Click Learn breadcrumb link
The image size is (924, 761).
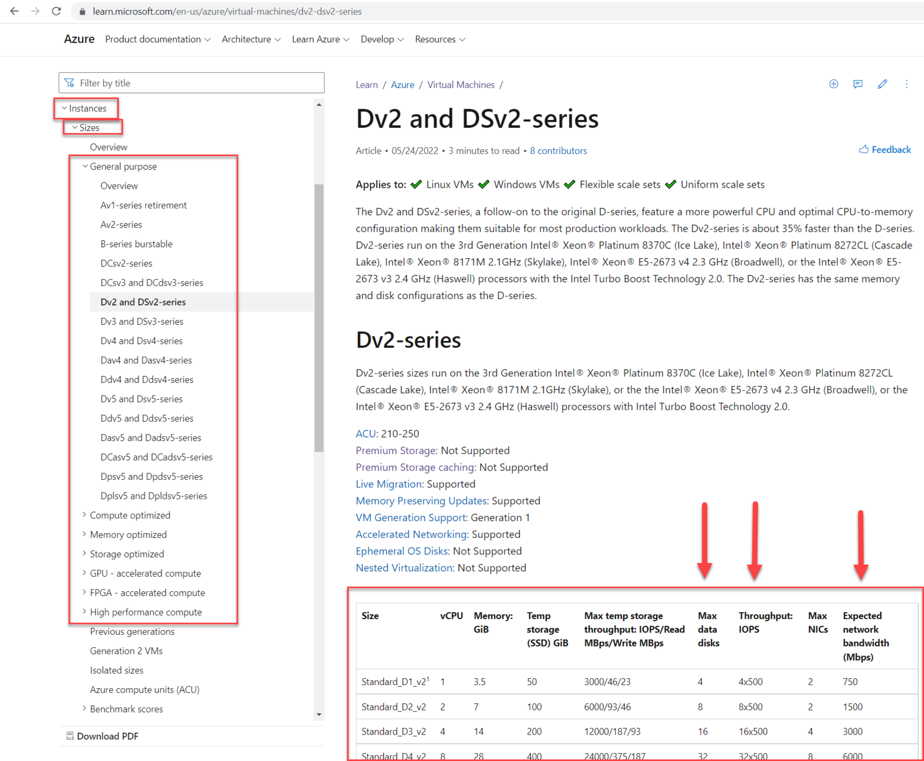click(367, 85)
